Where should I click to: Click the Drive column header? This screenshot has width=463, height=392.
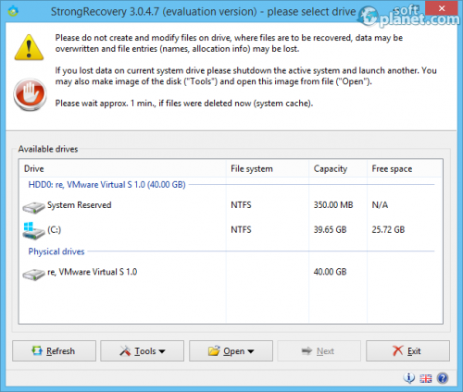coord(123,169)
